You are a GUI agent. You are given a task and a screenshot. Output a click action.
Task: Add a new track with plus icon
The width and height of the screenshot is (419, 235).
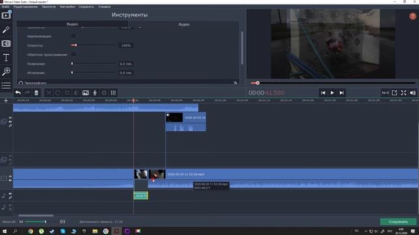[x=6, y=101]
